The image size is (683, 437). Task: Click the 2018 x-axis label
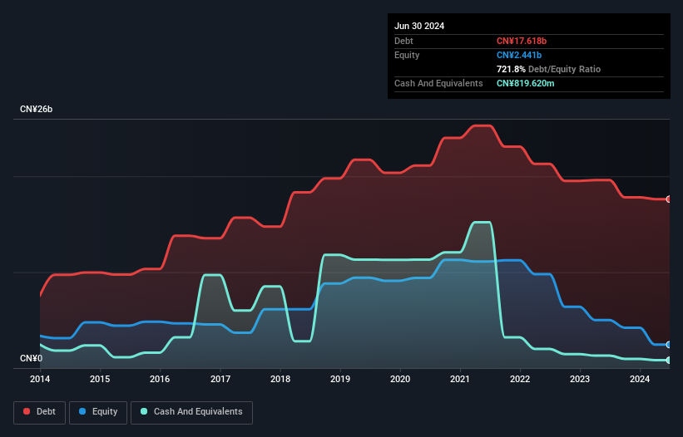[280, 379]
